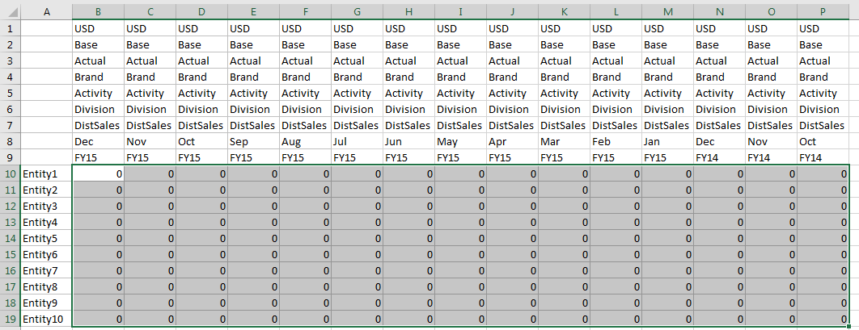Click the Entity5 cell
The image size is (859, 330).
click(x=46, y=239)
